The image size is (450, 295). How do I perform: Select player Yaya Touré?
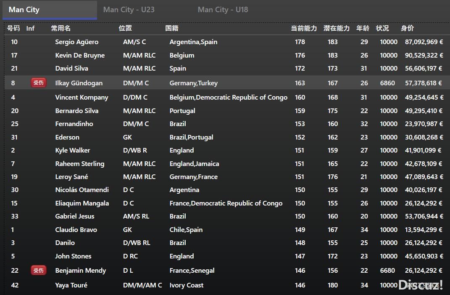(71, 285)
